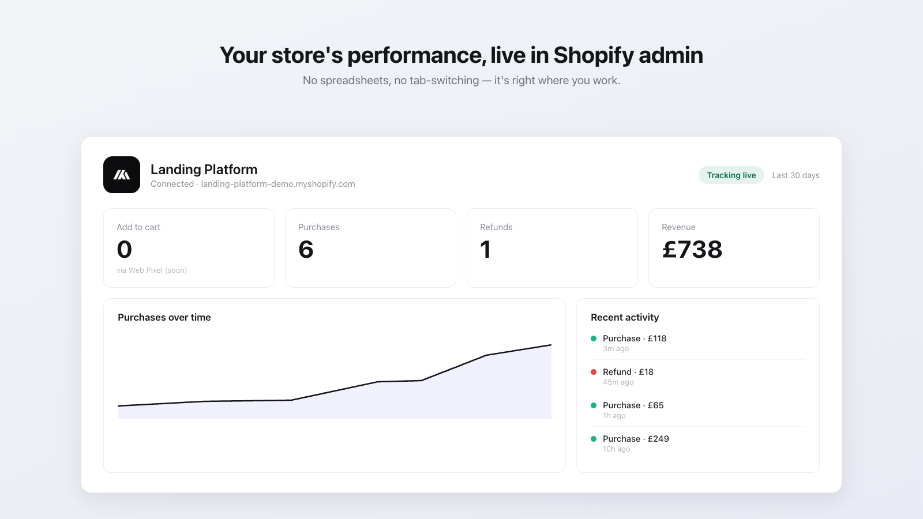
Task: Click the 3m ago timestamp
Action: (x=616, y=349)
